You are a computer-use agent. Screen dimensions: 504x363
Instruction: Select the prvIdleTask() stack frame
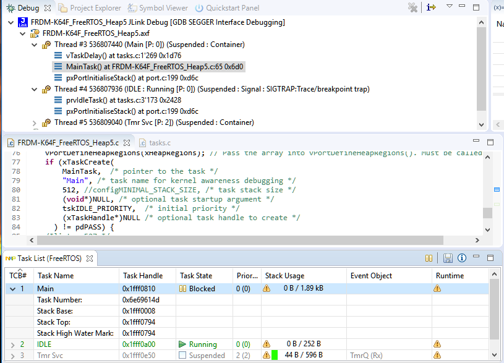pos(124,100)
